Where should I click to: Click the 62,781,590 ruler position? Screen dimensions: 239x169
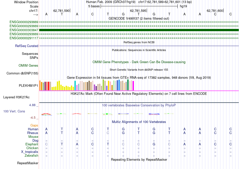[61, 11]
